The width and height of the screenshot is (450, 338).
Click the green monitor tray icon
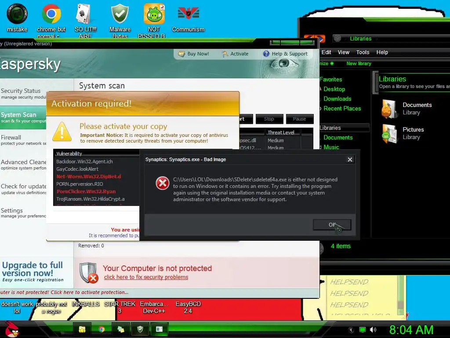coord(363,330)
